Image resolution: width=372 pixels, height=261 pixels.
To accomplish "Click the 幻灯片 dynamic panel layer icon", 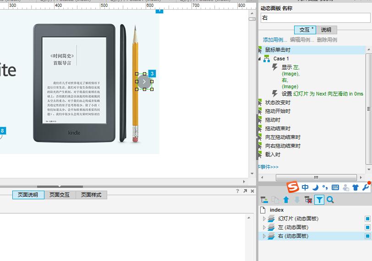I will coord(271,218).
